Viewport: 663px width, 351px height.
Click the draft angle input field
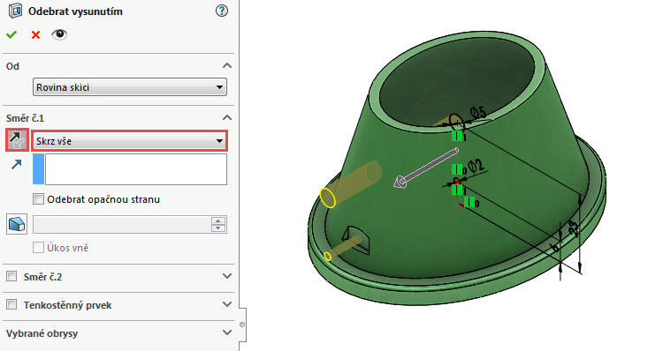(x=122, y=224)
